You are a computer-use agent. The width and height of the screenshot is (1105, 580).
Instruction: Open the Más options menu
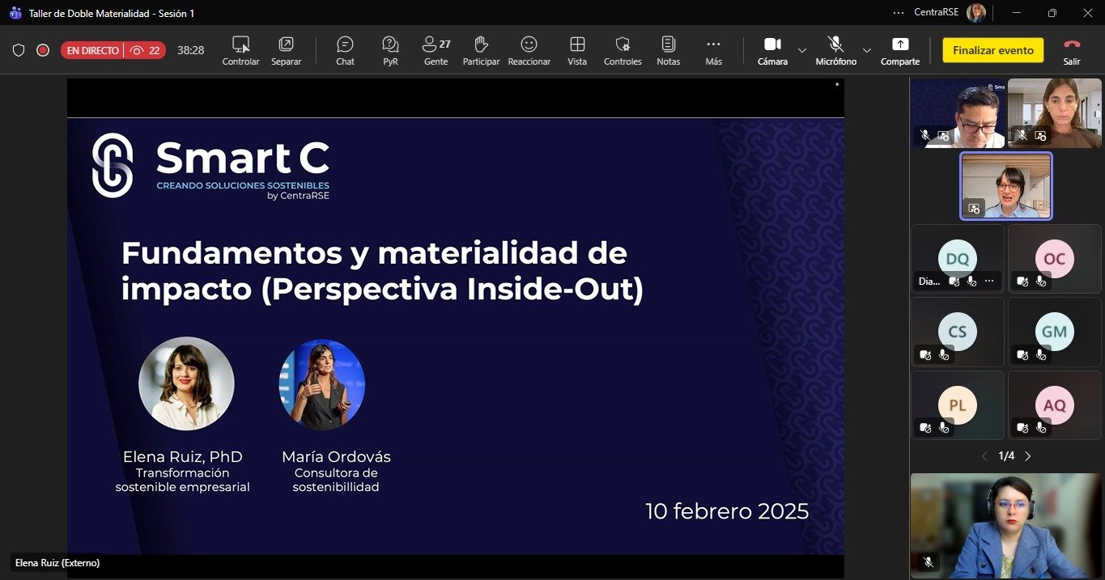[x=713, y=50]
